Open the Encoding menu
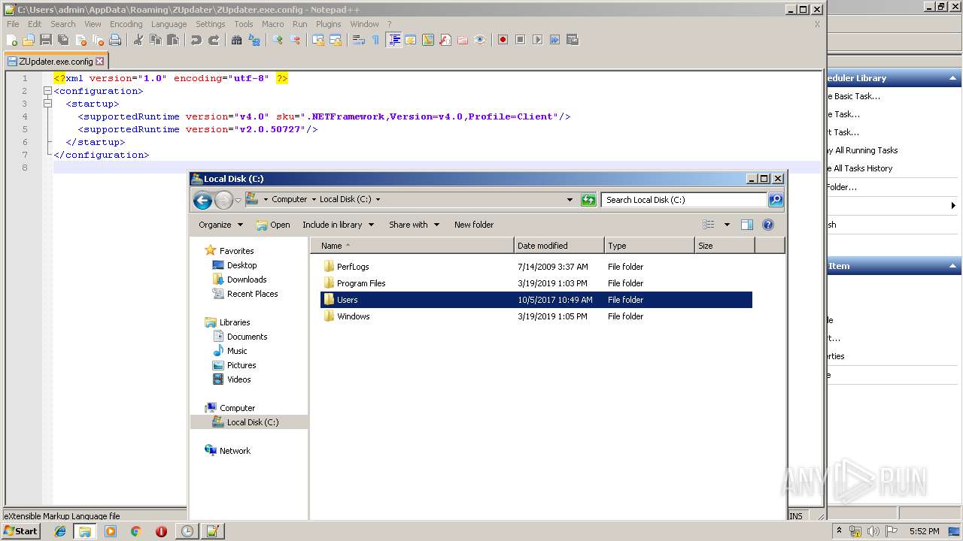The height and width of the screenshot is (541, 963). point(126,24)
